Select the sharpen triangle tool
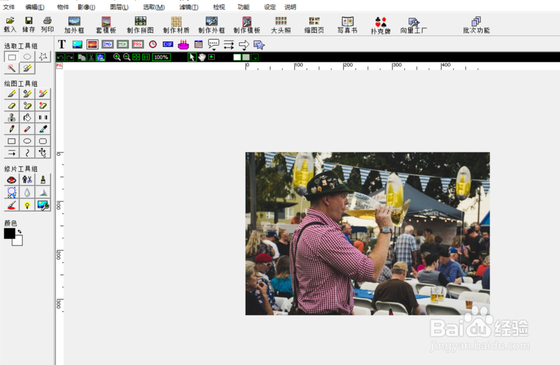Viewport: 560px width, 365px height. tap(43, 193)
